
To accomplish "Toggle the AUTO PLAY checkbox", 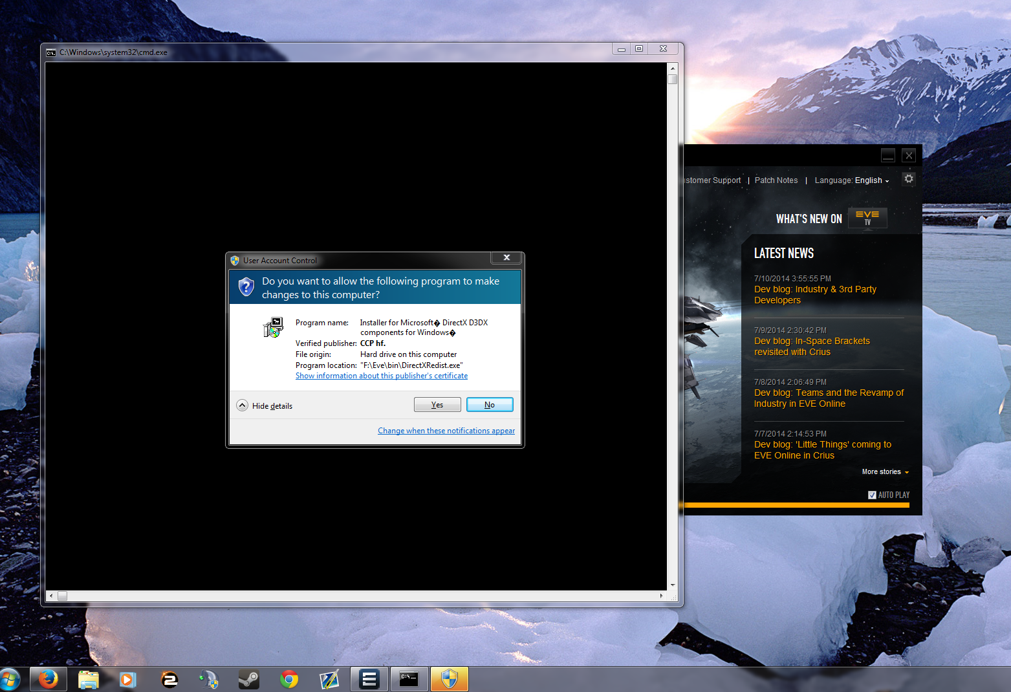I will (872, 495).
